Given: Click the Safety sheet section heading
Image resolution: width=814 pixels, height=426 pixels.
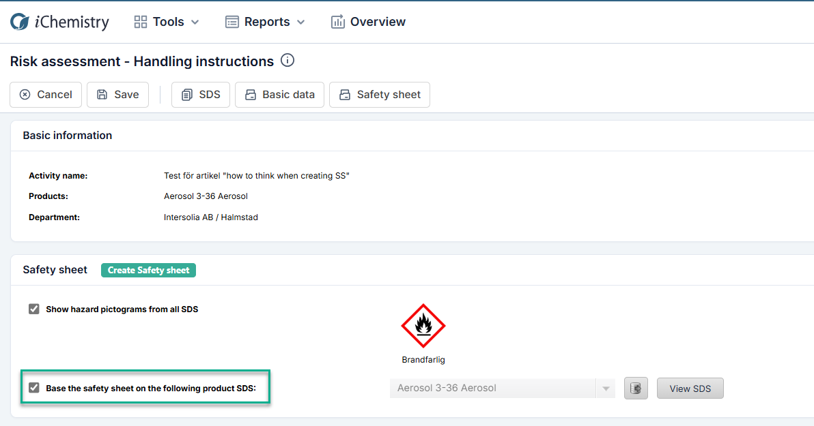Looking at the screenshot, I should 55,269.
